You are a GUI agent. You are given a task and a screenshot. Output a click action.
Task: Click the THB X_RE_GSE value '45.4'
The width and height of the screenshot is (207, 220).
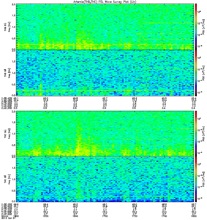pos(194,98)
